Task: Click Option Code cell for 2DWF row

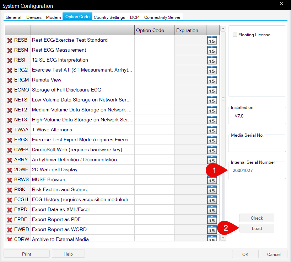Action: click(154, 170)
